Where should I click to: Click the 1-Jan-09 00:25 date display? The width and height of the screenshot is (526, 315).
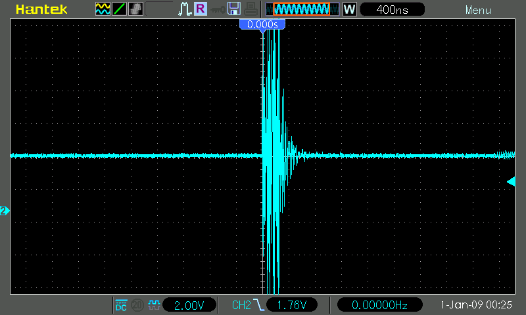click(x=476, y=305)
